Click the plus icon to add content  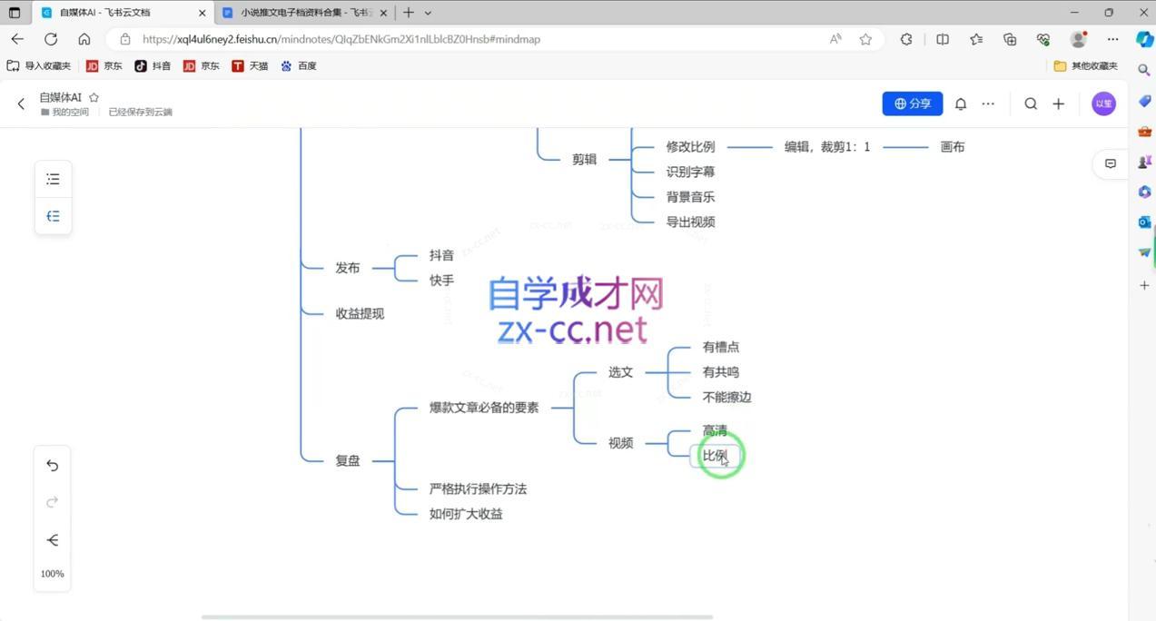coord(1058,103)
